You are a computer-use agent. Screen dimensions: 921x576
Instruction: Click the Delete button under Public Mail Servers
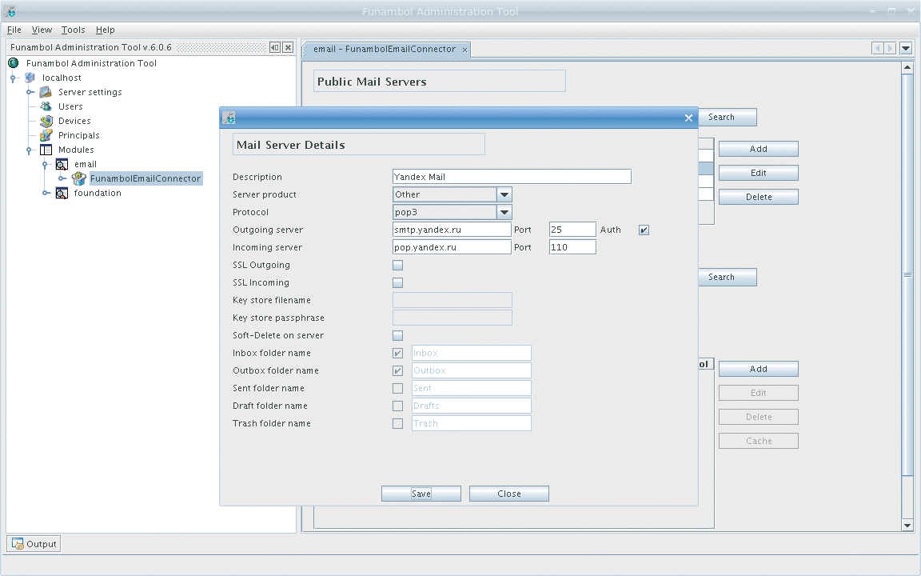758,197
